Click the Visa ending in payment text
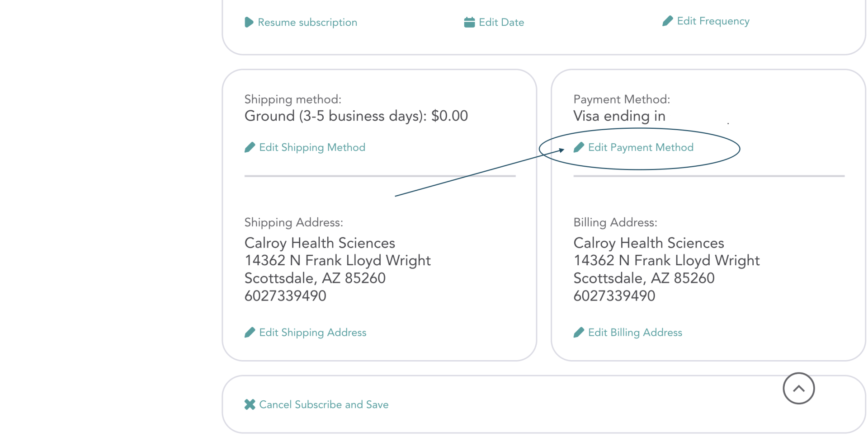This screenshot has width=868, height=446. coord(619,116)
